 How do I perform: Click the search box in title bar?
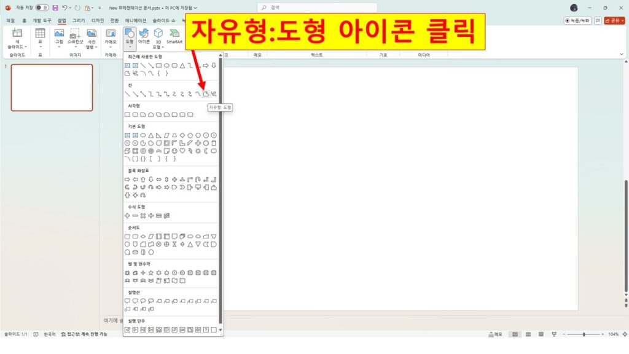click(317, 7)
